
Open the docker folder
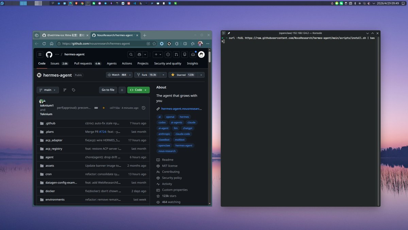pyautogui.click(x=50, y=191)
